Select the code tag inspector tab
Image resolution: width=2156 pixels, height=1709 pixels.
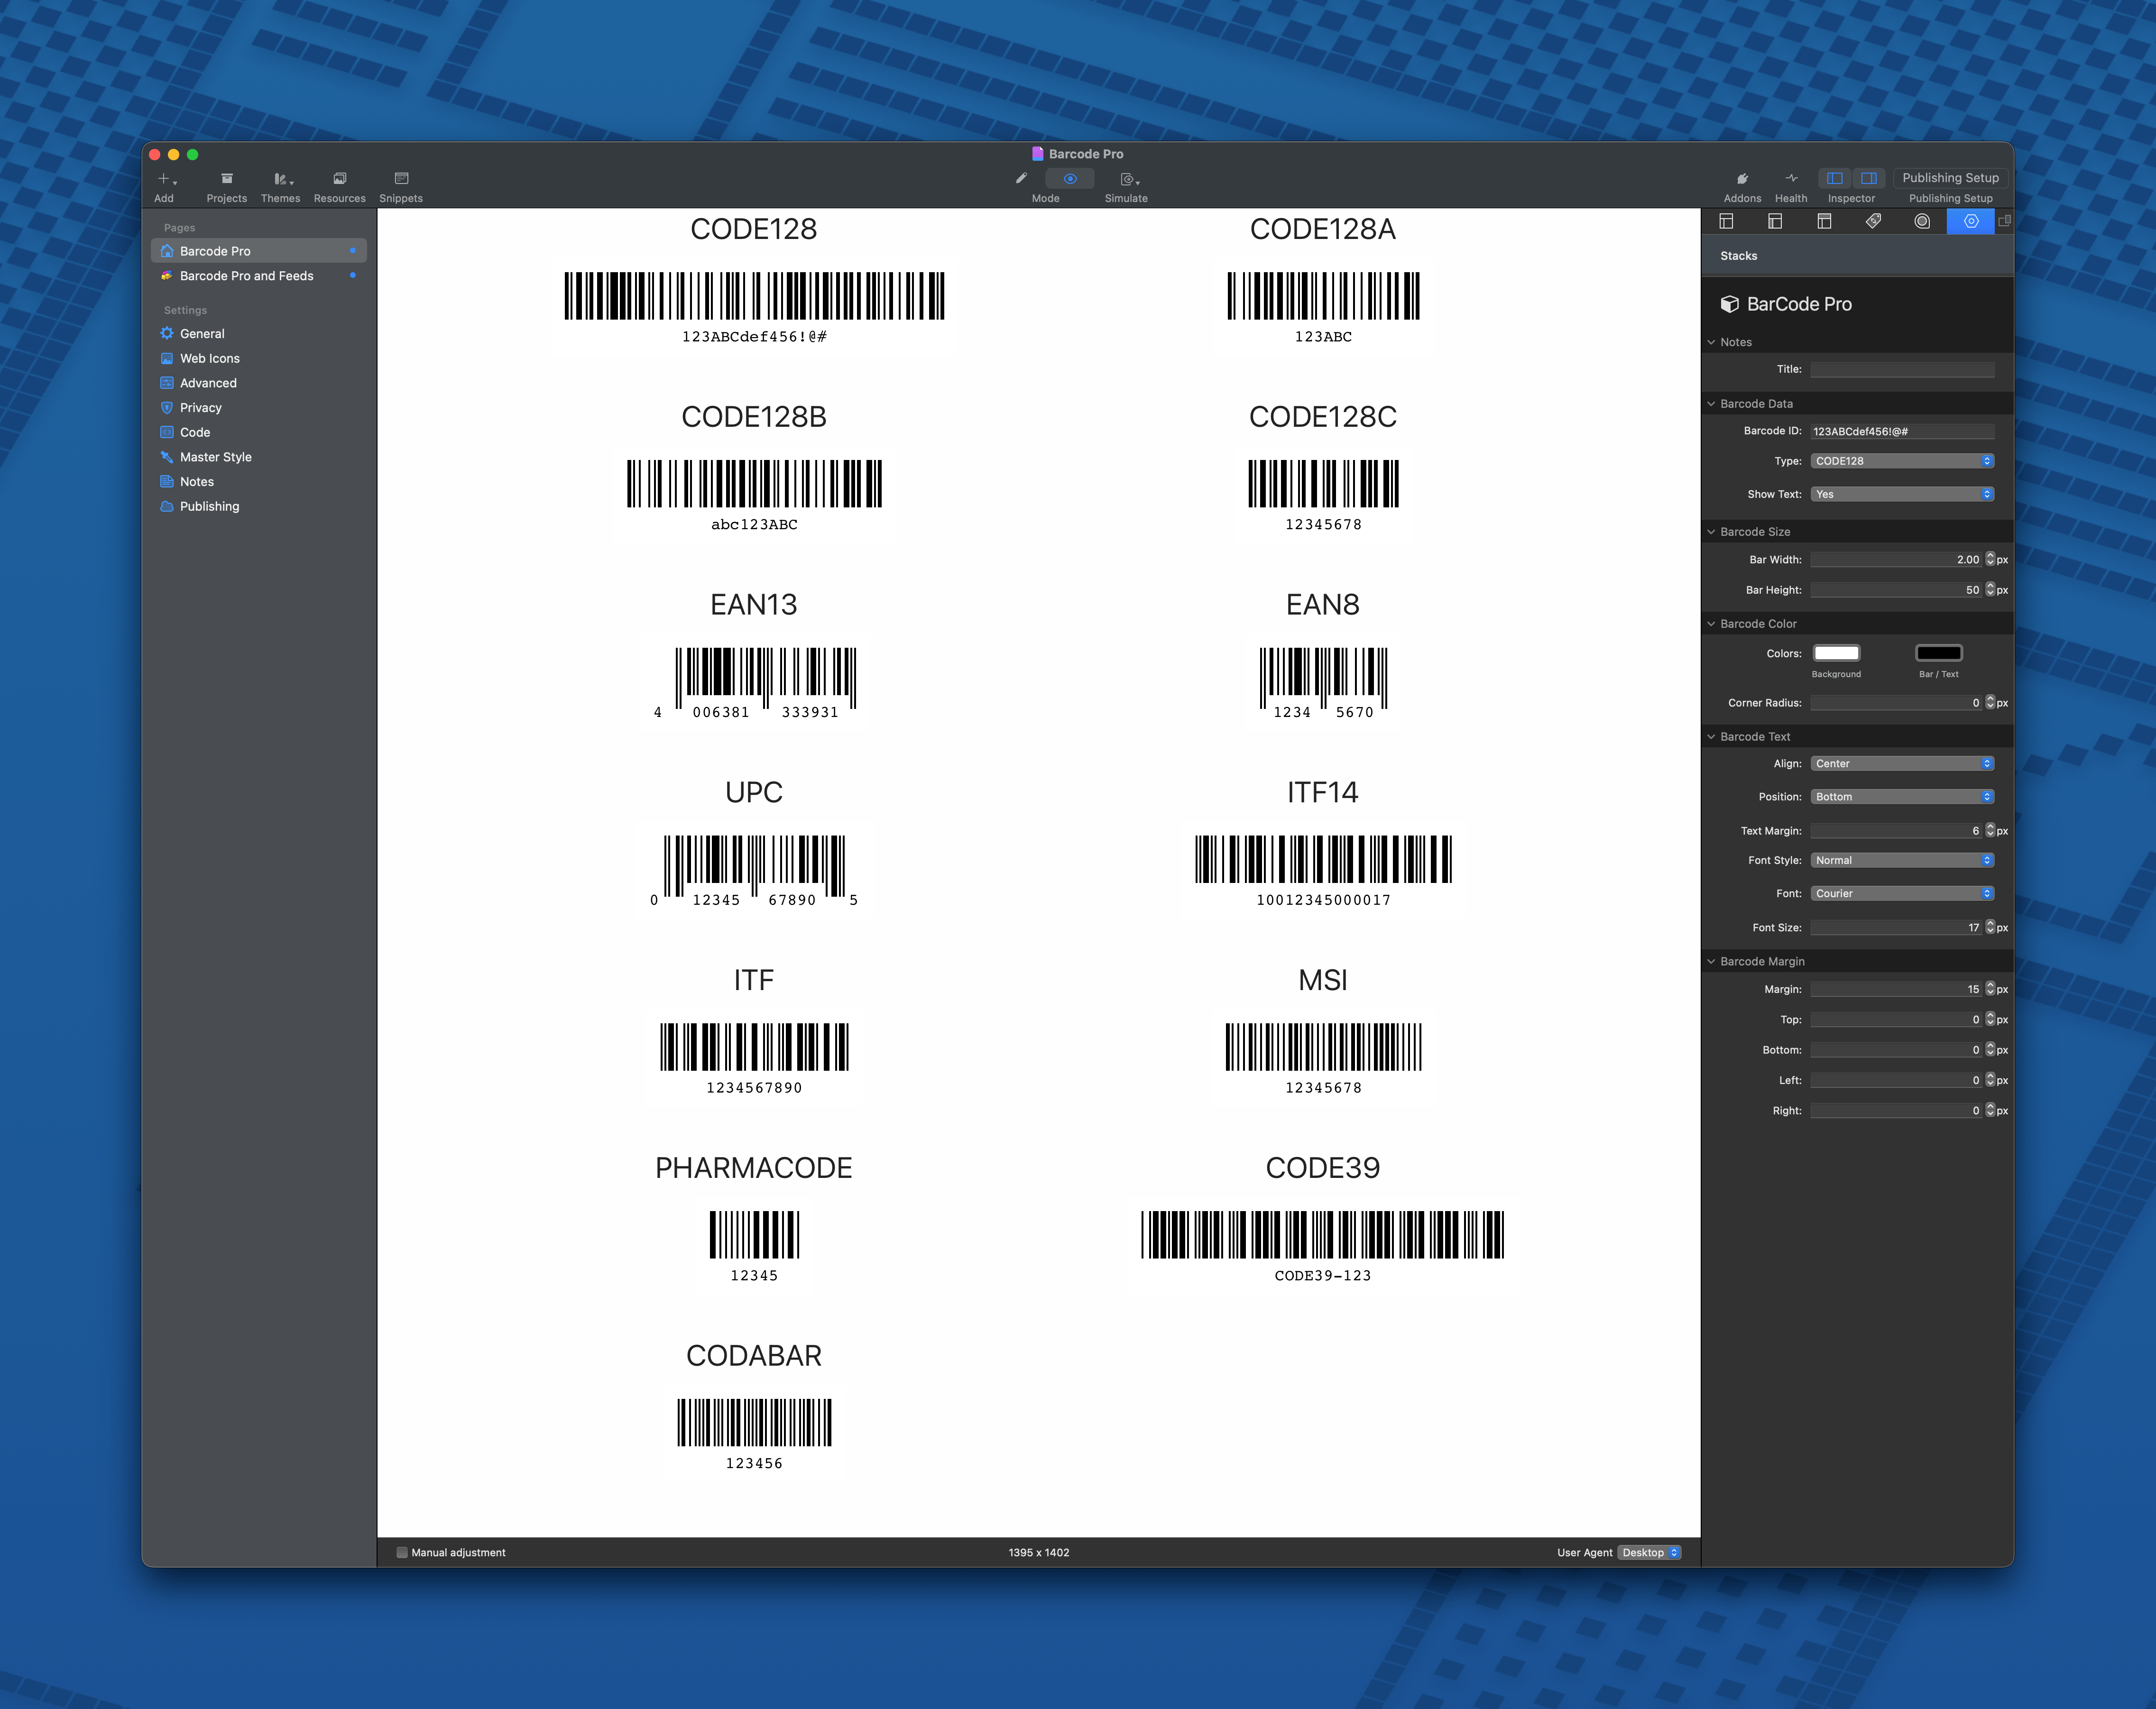[x=1873, y=221]
